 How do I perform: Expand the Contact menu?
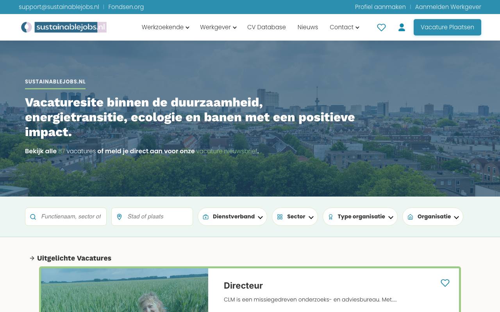click(x=344, y=27)
